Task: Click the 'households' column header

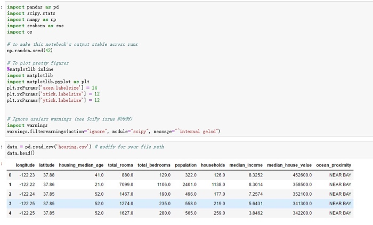Action: [x=213, y=165]
